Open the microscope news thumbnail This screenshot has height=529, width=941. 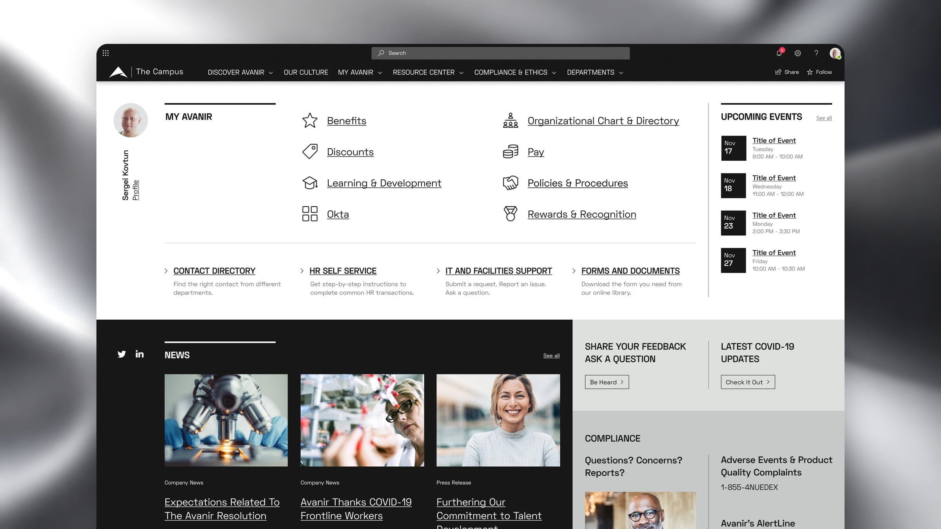(226, 420)
